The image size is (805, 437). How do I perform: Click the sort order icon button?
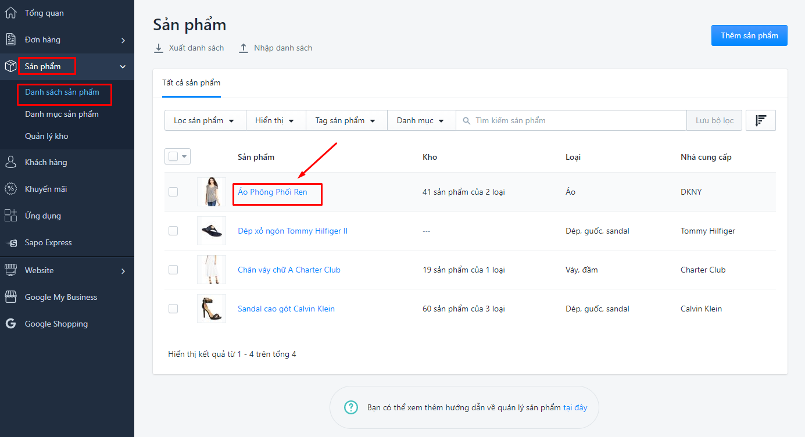pyautogui.click(x=761, y=120)
